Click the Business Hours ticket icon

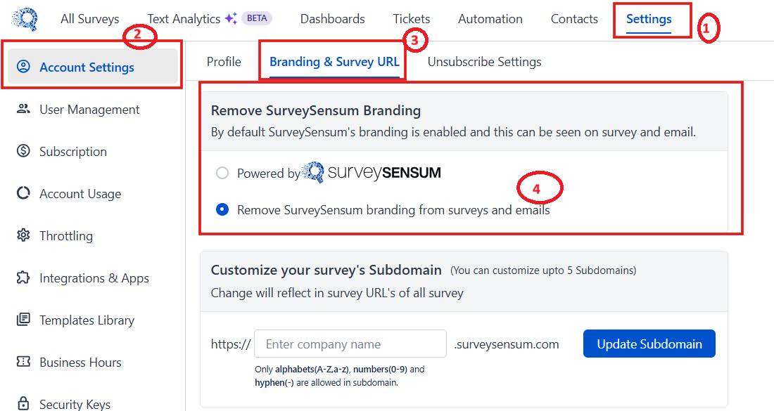pos(24,363)
